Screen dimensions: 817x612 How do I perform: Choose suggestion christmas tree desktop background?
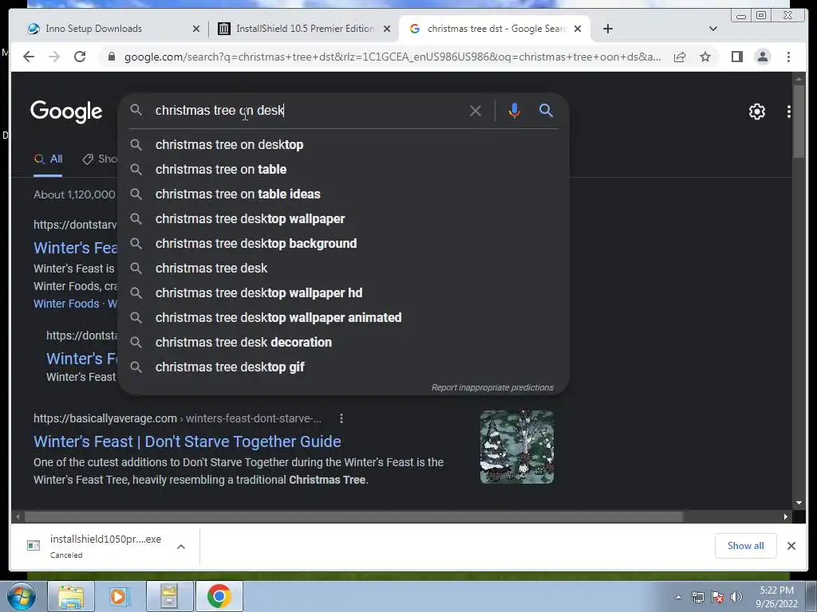tap(344, 244)
